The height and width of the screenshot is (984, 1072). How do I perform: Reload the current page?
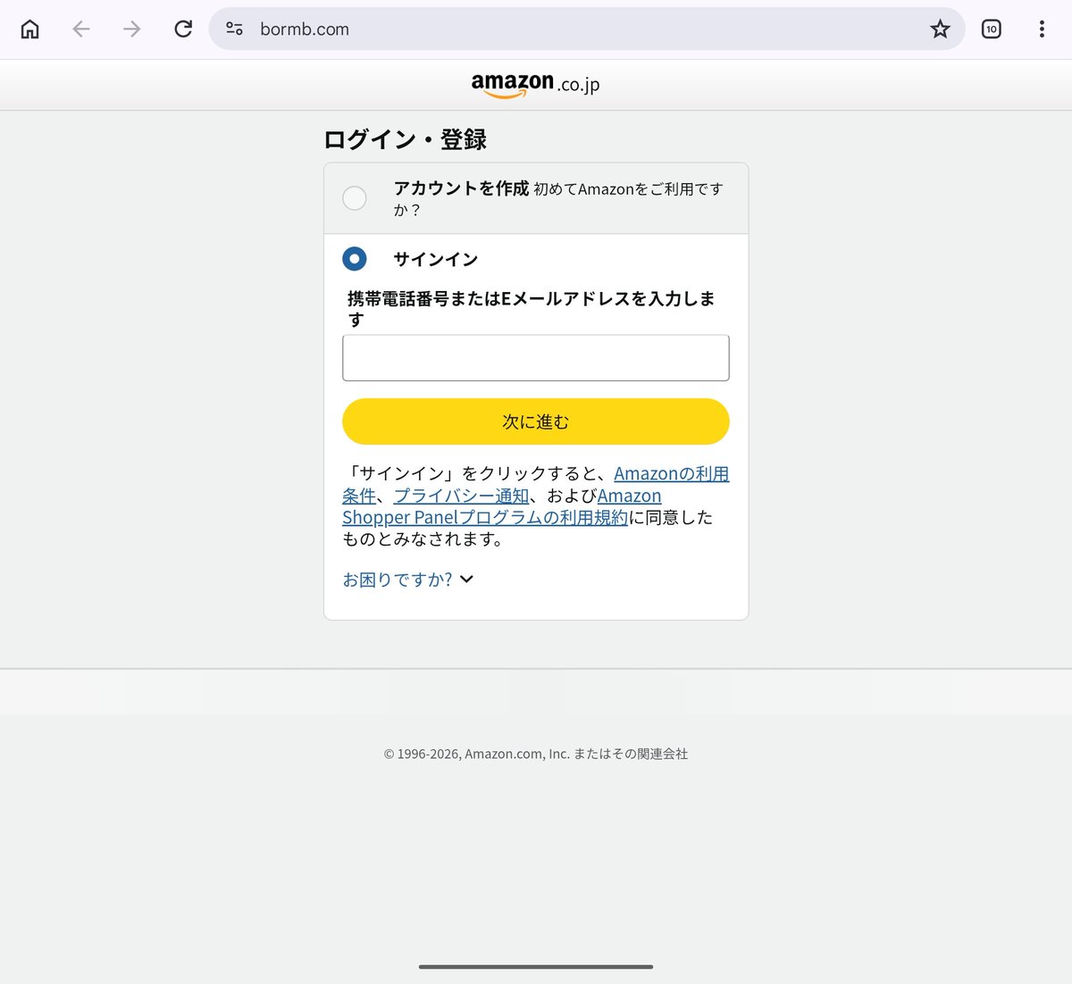(x=183, y=29)
